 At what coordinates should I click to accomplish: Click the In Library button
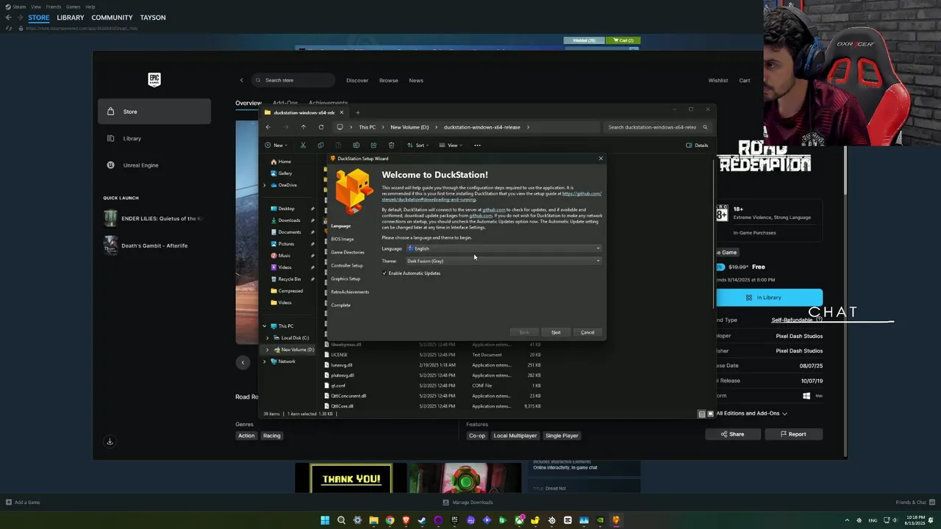(763, 298)
